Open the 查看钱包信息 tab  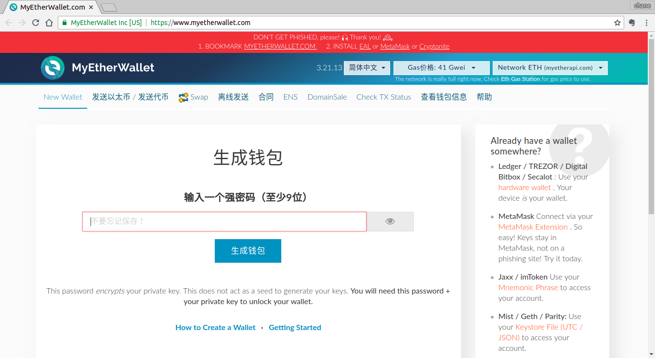tap(444, 97)
